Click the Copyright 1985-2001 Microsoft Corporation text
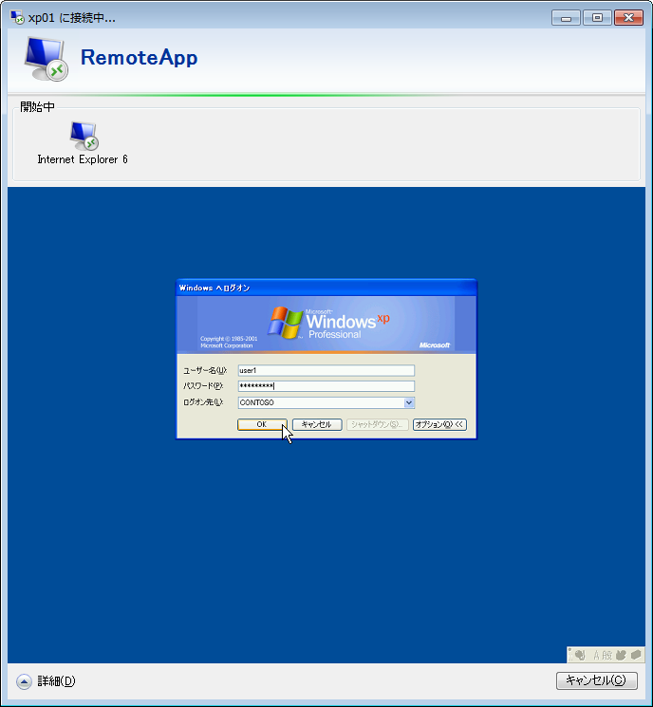The width and height of the screenshot is (653, 707). [229, 343]
